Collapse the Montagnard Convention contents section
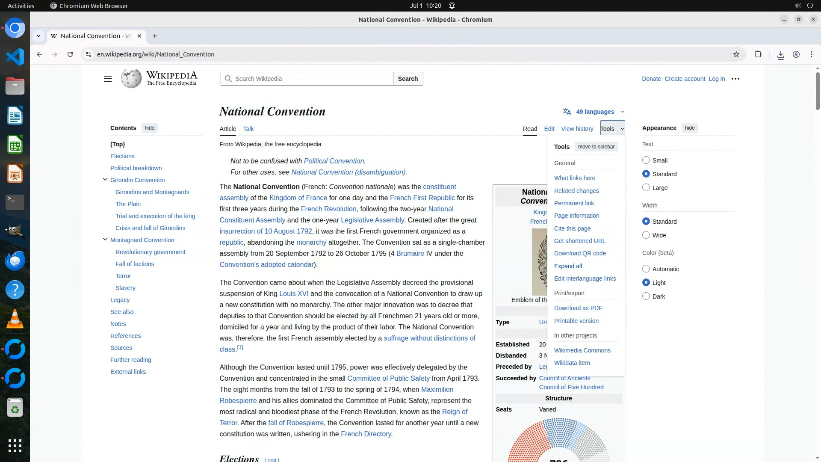This screenshot has height=462, width=821. tap(105, 240)
